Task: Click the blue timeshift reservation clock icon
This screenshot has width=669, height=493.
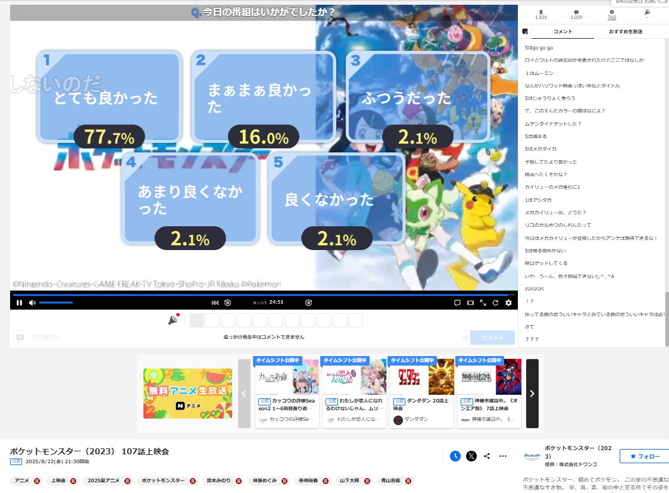Action: pyautogui.click(x=455, y=456)
